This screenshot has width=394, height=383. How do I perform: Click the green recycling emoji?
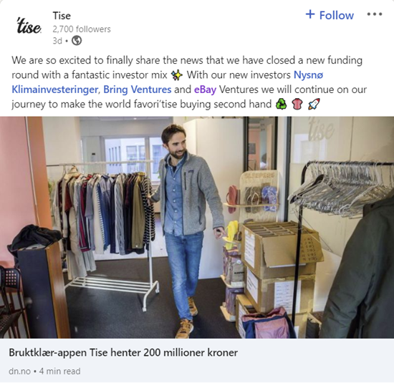click(282, 104)
